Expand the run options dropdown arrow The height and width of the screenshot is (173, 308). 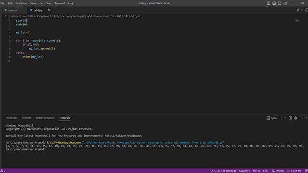point(302,10)
